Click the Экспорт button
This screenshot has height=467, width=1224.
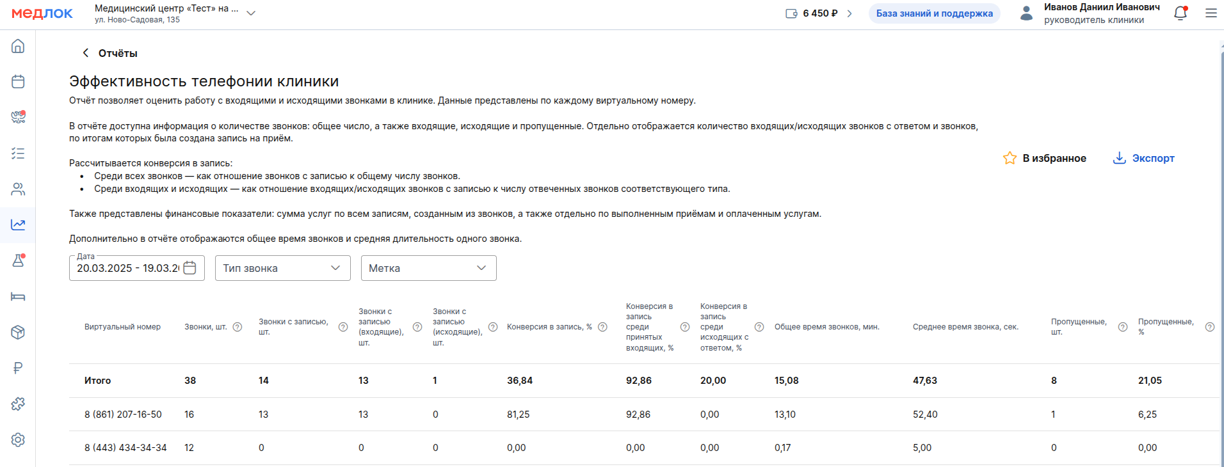tap(1144, 158)
